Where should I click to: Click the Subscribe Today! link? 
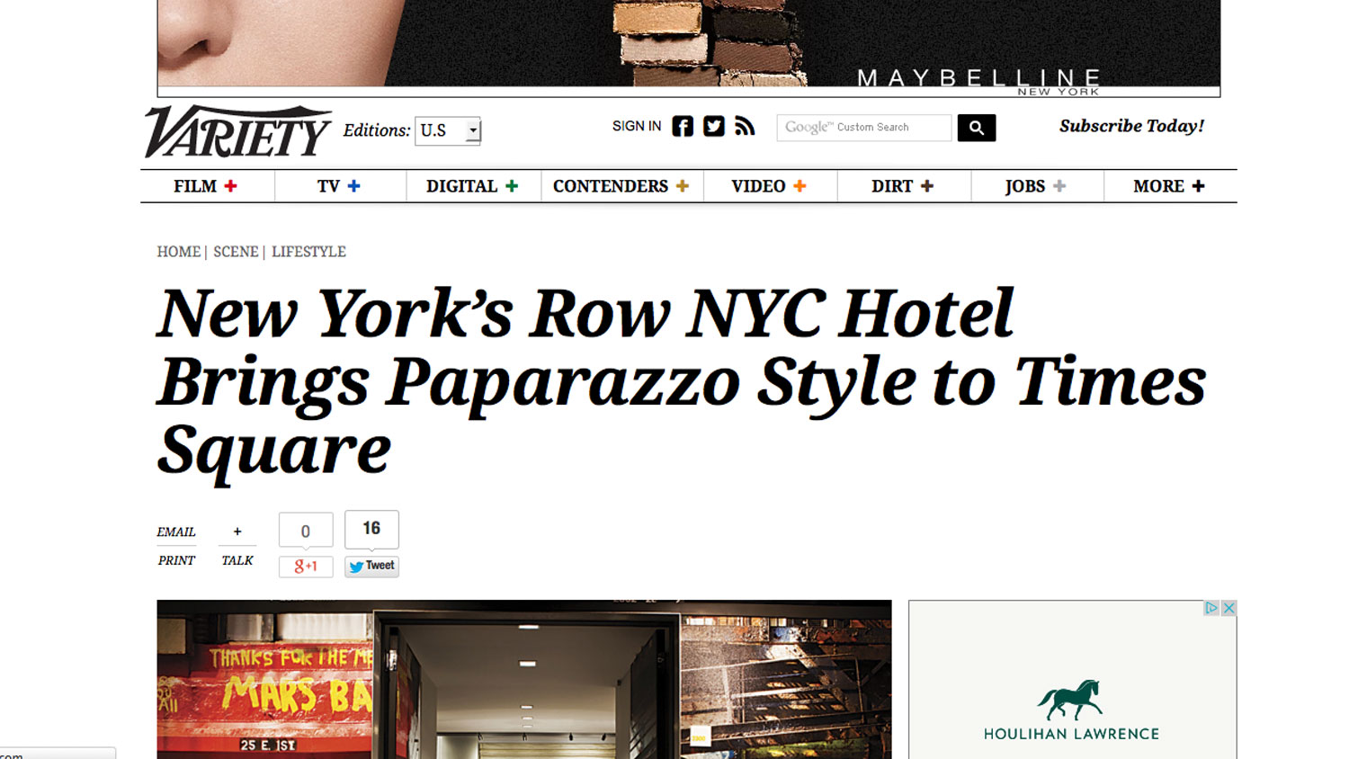pos(1131,126)
